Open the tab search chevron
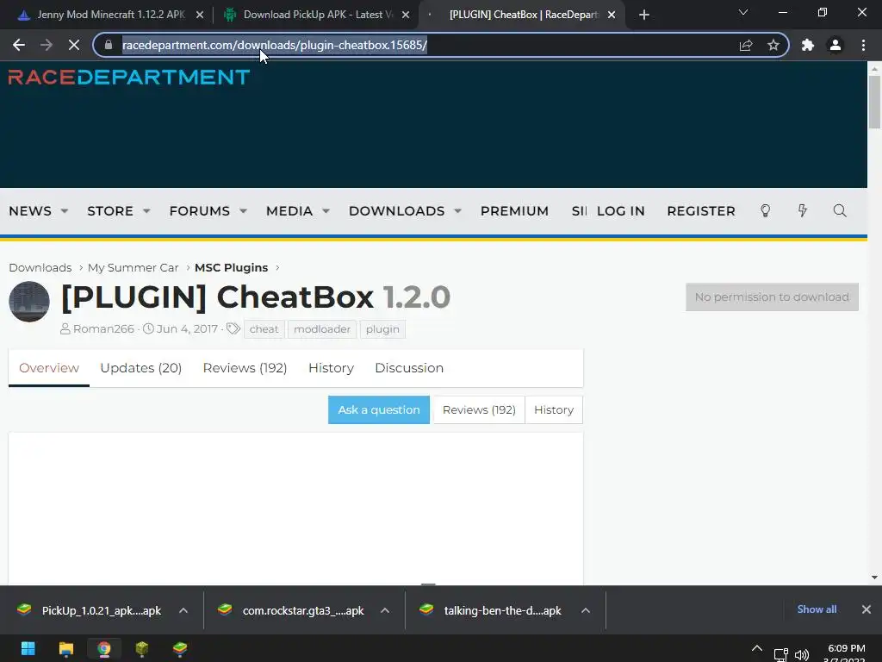This screenshot has width=882, height=662. [x=743, y=12]
